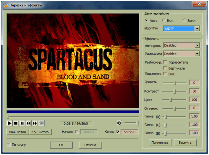Click the rewind button

tap(28, 123)
